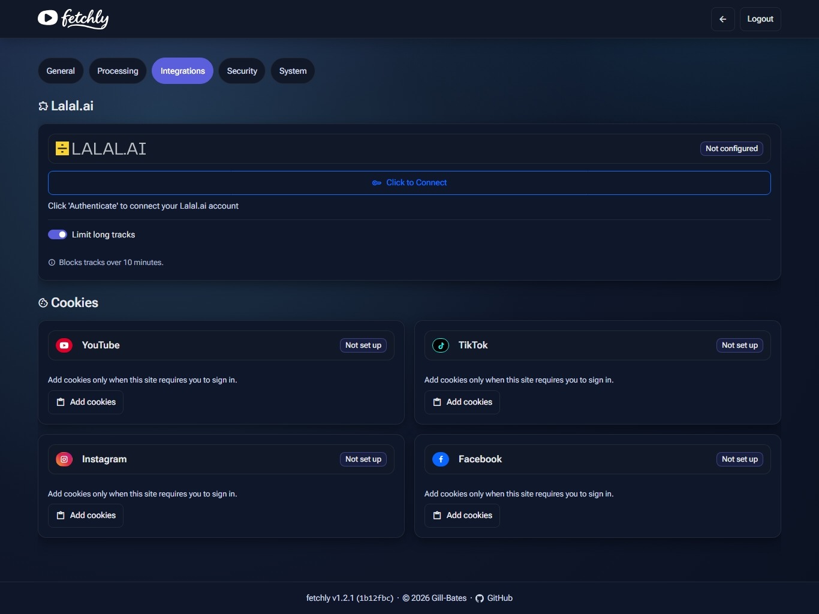The image size is (819, 614).
Task: Add cookies for YouTube
Action: [x=86, y=402]
